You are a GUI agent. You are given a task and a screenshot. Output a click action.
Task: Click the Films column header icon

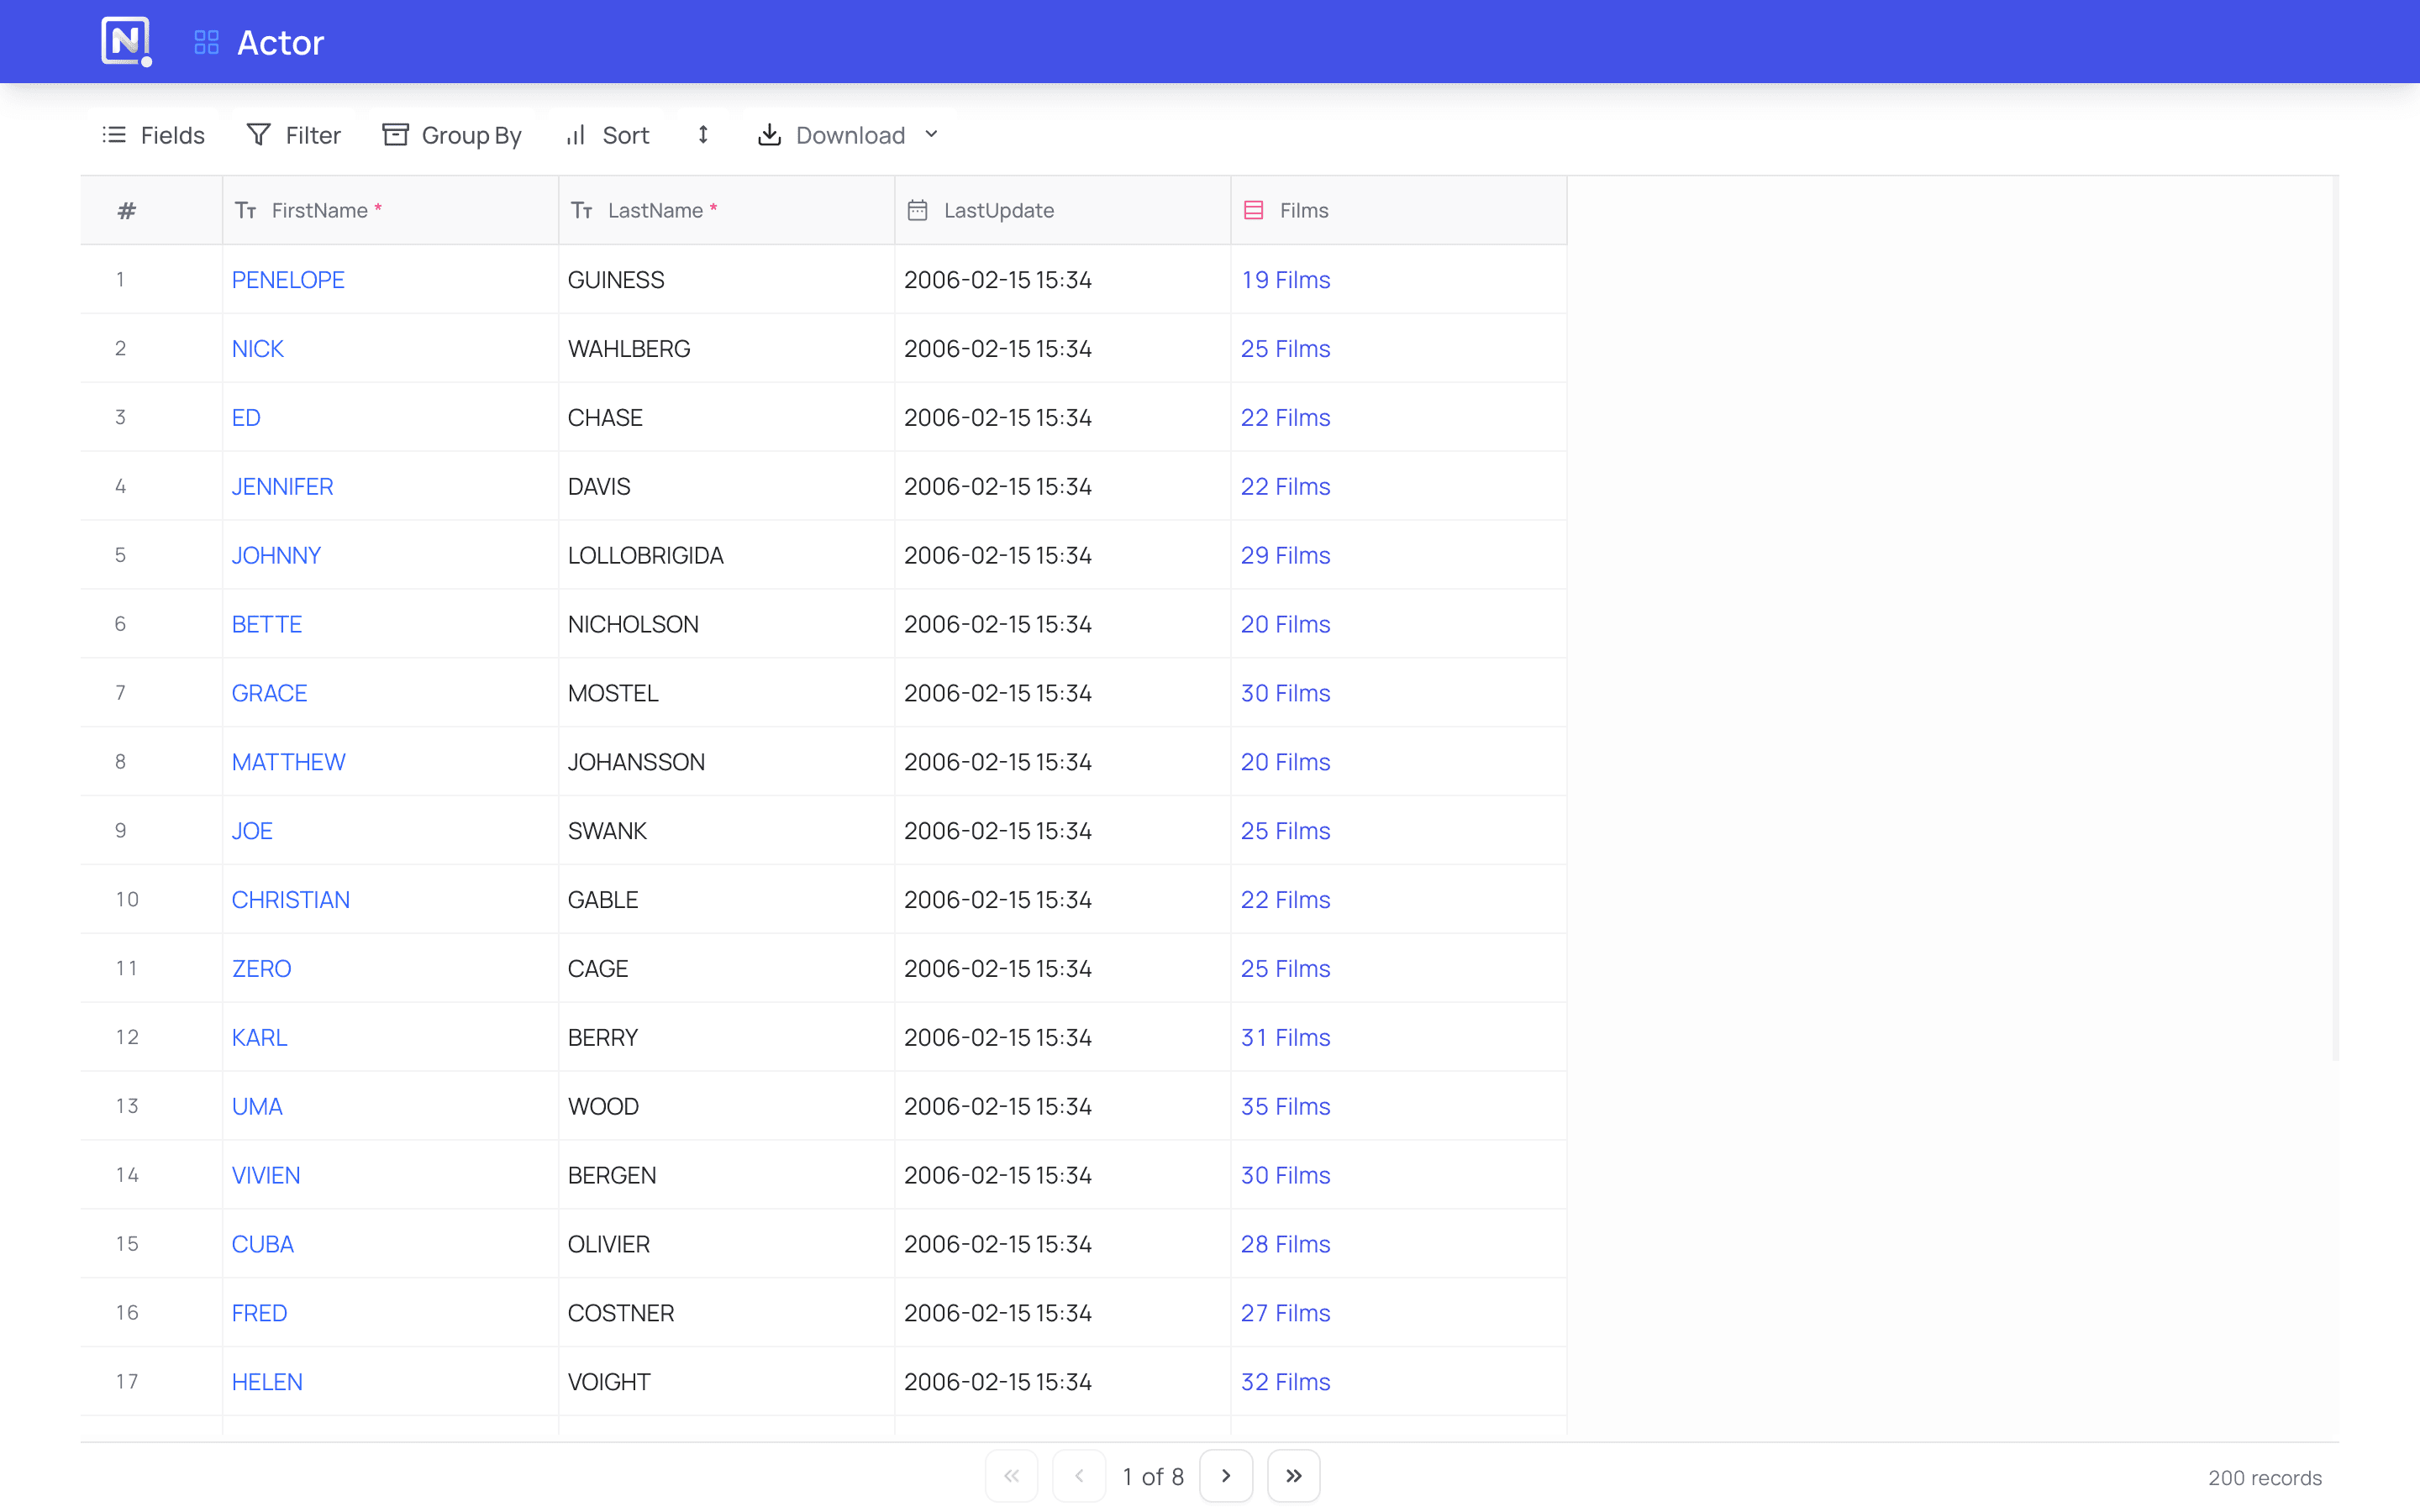1253,210
